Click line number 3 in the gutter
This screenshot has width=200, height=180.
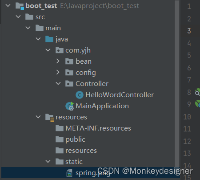(189, 31)
